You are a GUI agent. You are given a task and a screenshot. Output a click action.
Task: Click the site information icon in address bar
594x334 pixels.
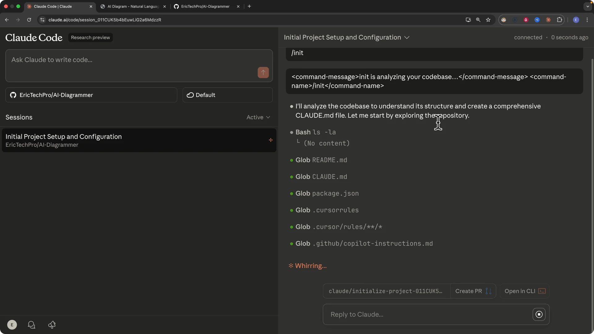42,20
